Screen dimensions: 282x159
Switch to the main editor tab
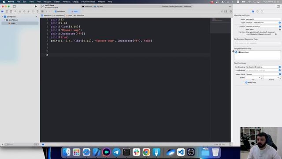pos(74,11)
